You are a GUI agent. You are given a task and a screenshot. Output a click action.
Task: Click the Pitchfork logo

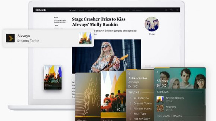40,10
